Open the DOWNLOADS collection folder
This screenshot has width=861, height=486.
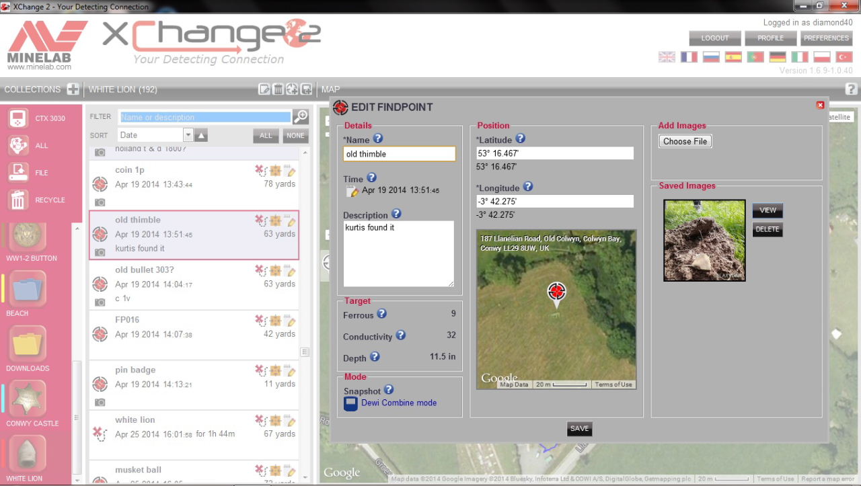click(28, 343)
